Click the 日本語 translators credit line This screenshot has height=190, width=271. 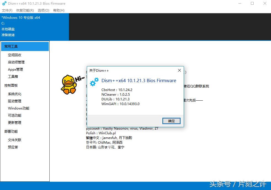[x=105, y=147]
